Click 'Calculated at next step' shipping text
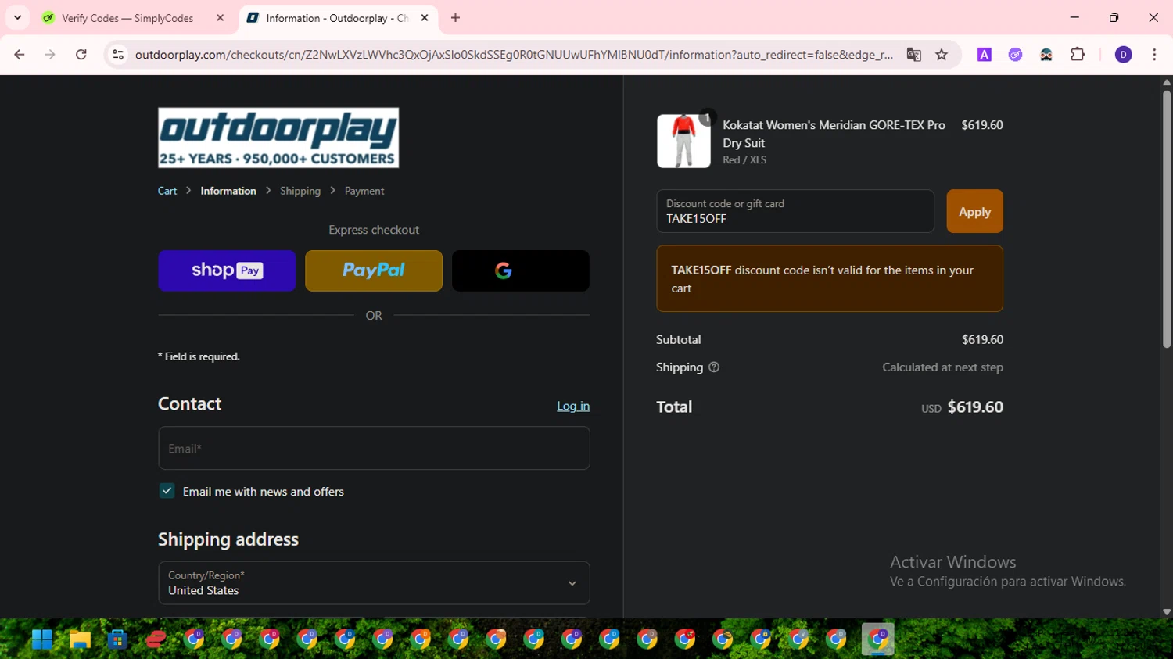Screen dimensions: 1173x659 [x=942, y=367]
